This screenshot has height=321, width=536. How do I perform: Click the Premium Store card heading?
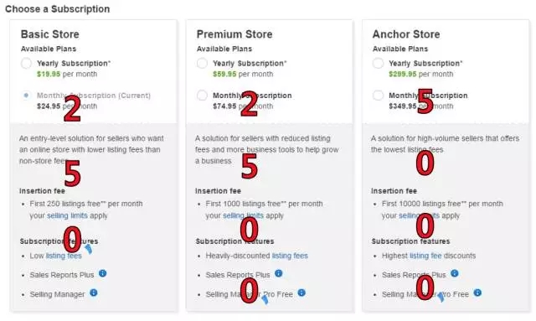[x=234, y=34]
